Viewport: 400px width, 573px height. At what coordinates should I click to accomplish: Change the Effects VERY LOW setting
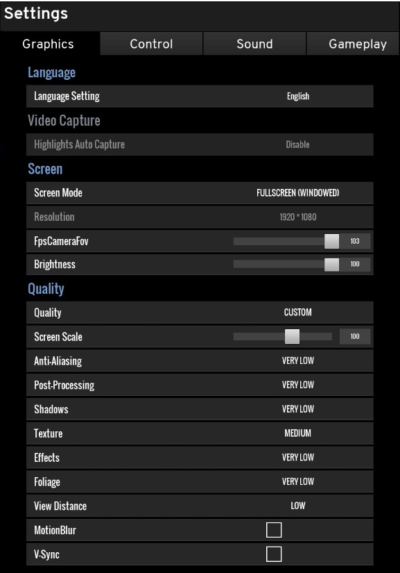pyautogui.click(x=297, y=457)
